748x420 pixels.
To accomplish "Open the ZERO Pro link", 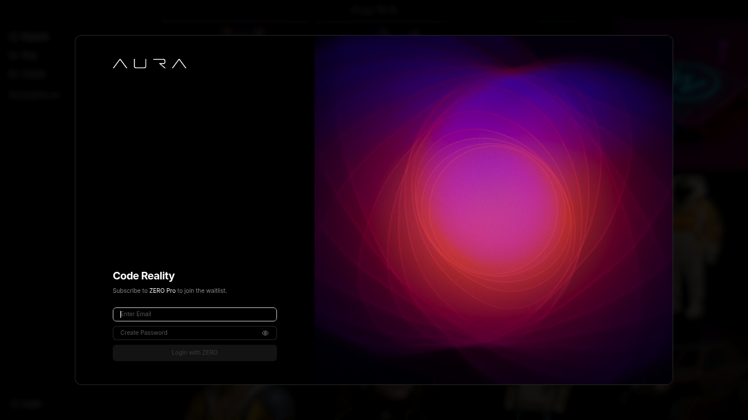I will 162,290.
